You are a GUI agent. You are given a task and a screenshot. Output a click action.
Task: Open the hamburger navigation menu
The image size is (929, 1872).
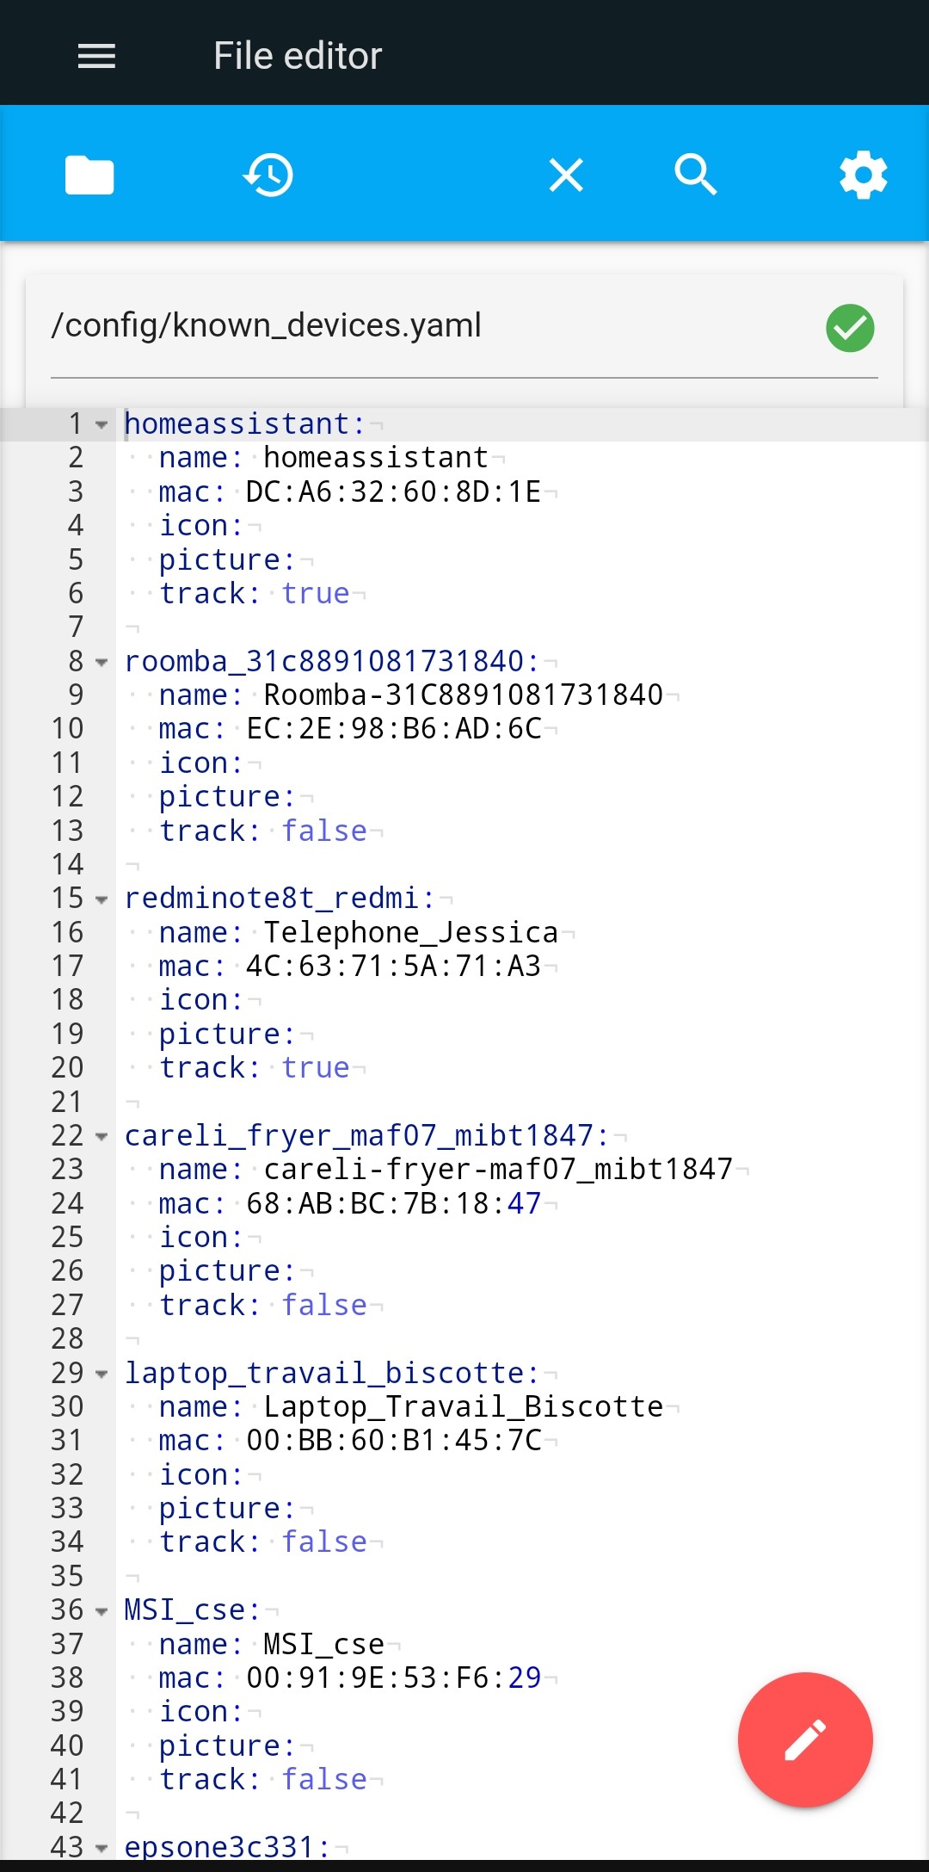[x=96, y=56]
